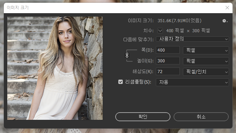
Task: Open the 폭 unit dropdown
Action: point(206,50)
